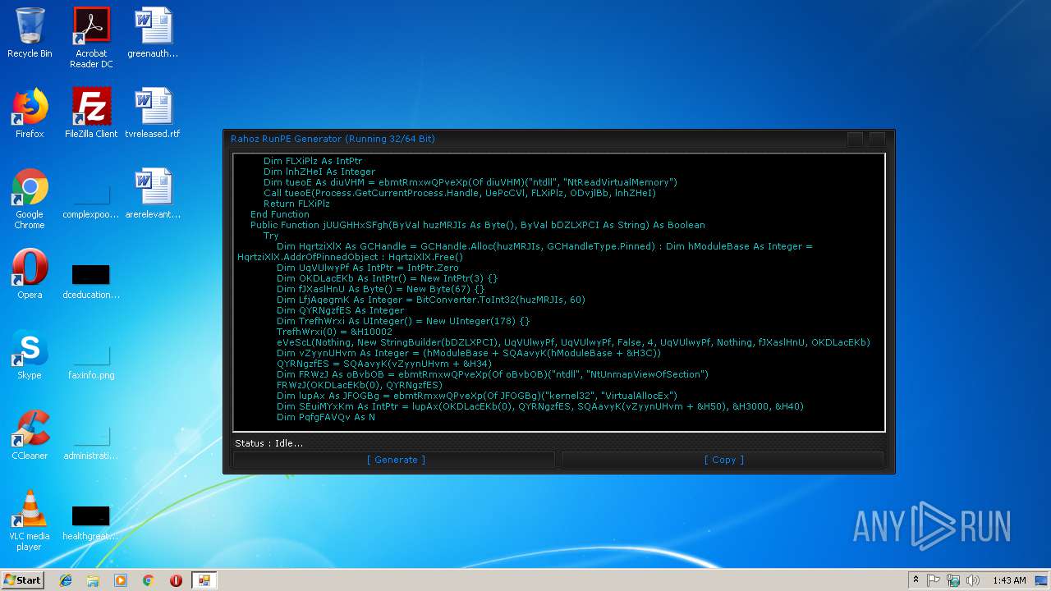
Task: Open Opera from the taskbar
Action: pyautogui.click(x=176, y=580)
